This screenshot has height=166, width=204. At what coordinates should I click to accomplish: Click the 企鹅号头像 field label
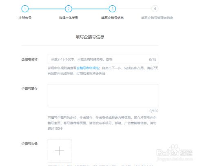click(x=29, y=144)
